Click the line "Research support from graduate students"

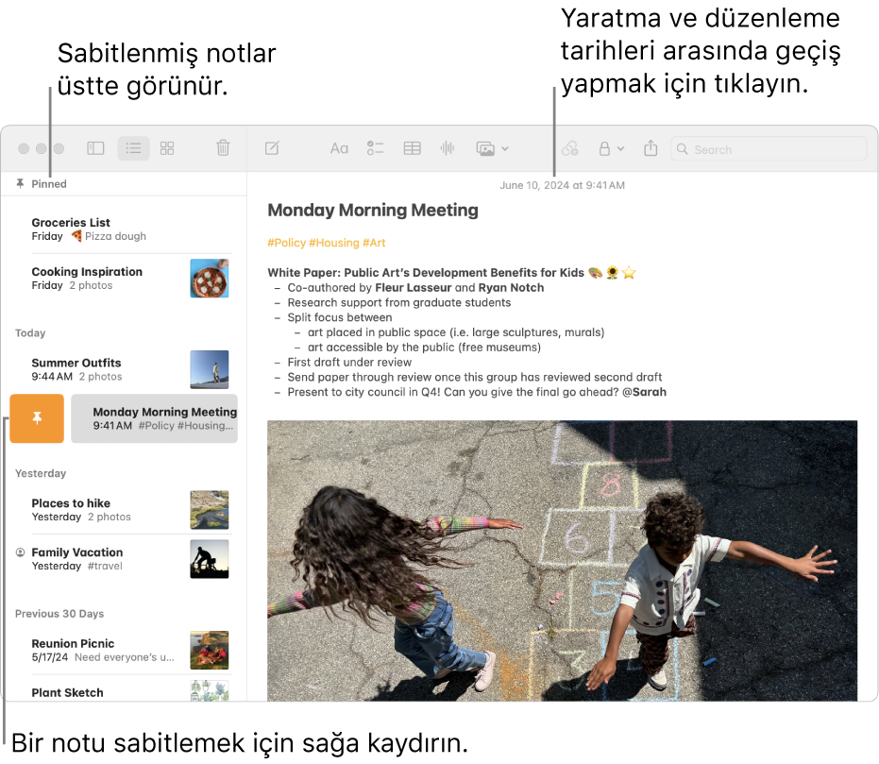(x=399, y=303)
